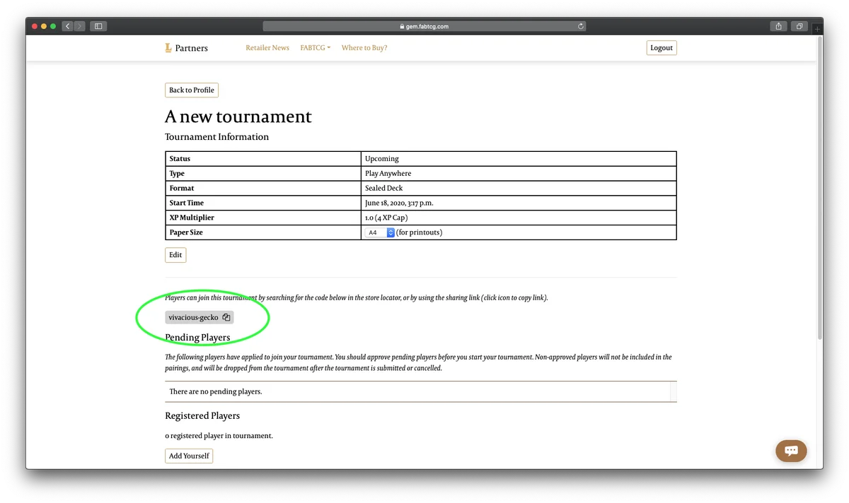849x503 pixels.
Task: Click the Partners logo icon
Action: coord(168,48)
